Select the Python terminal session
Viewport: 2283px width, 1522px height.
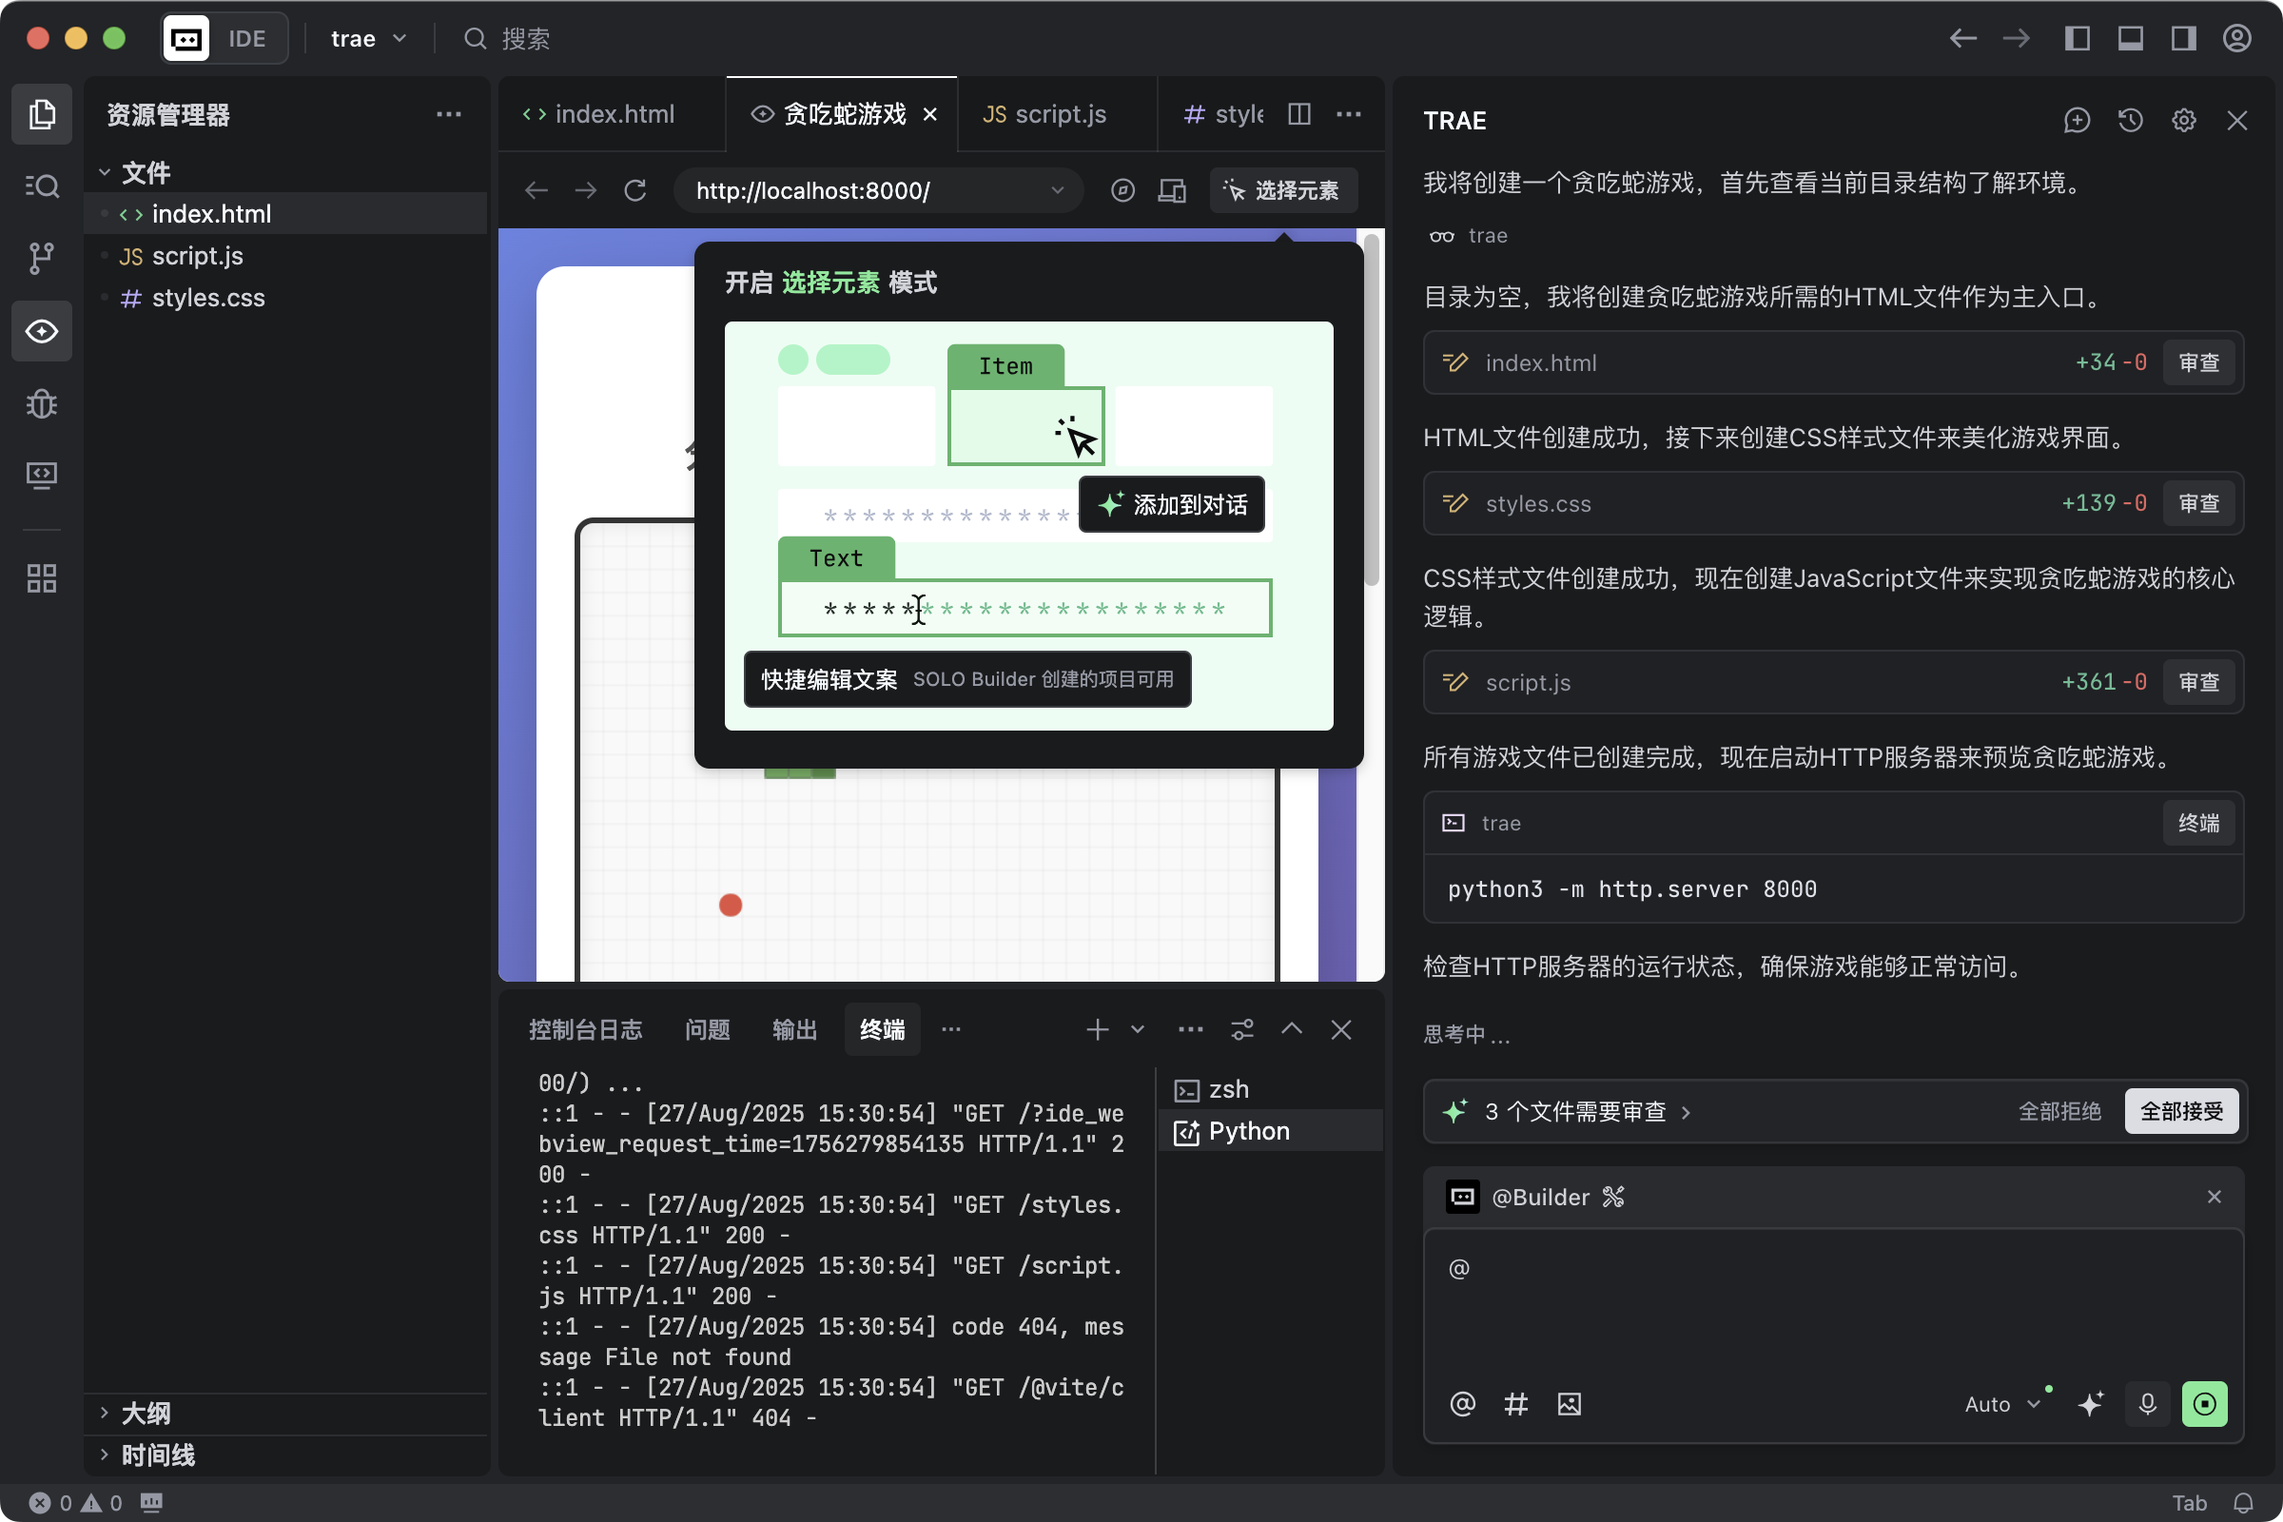(x=1270, y=1131)
